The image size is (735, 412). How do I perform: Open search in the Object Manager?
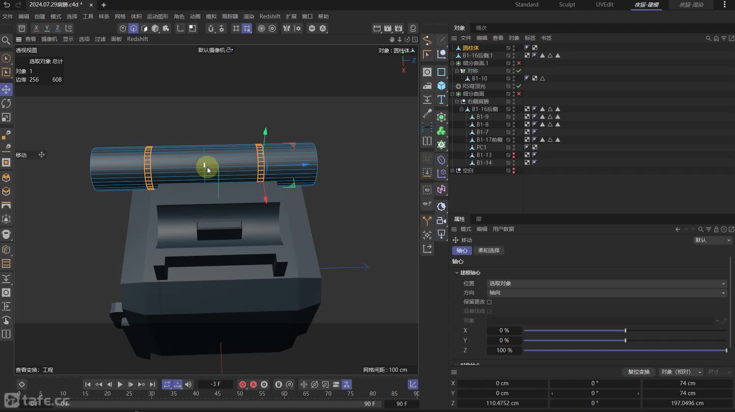[x=708, y=38]
